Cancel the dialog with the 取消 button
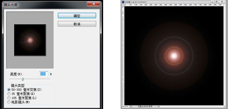Image resolution: width=229 pixels, height=109 pixels. tap(77, 24)
